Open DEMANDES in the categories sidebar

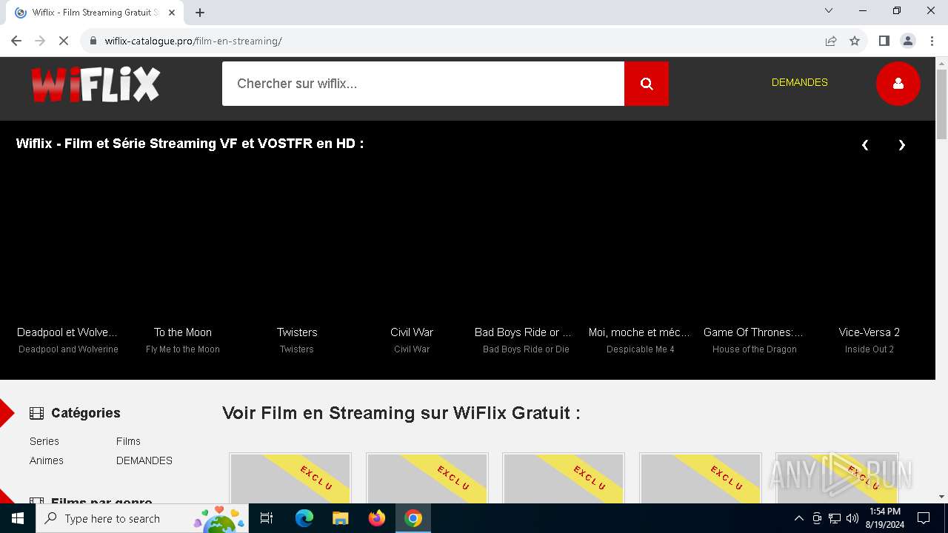pos(144,460)
